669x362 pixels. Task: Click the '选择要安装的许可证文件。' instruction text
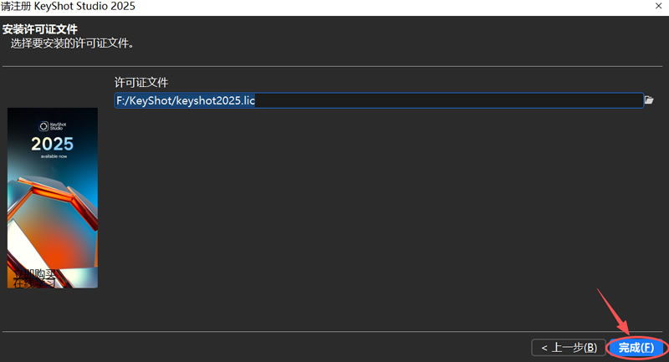(73, 42)
